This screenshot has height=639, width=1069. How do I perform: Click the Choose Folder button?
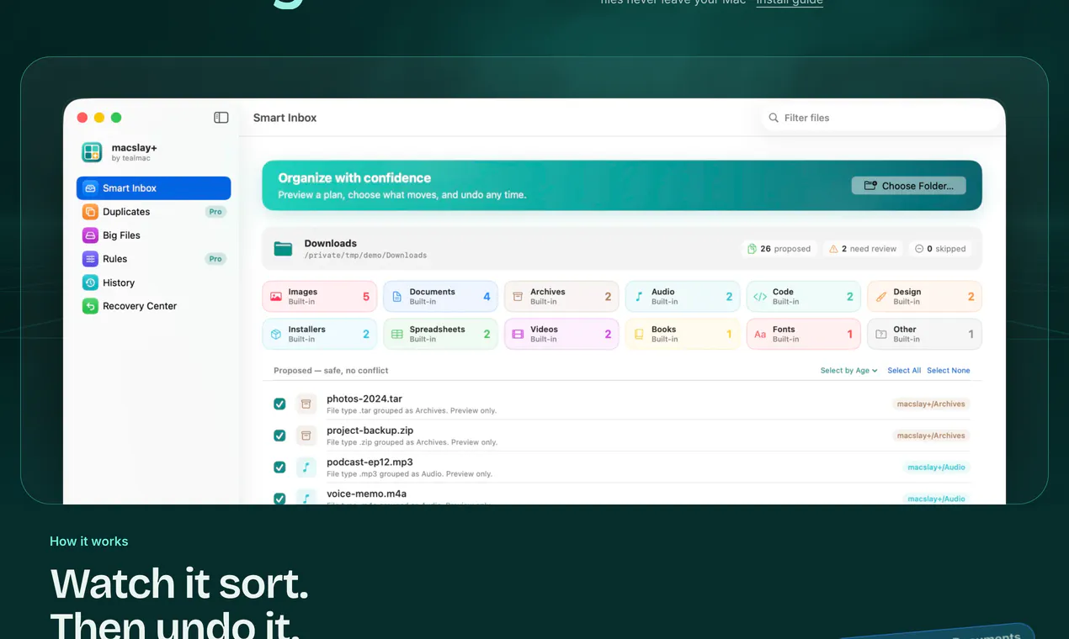[x=908, y=186]
